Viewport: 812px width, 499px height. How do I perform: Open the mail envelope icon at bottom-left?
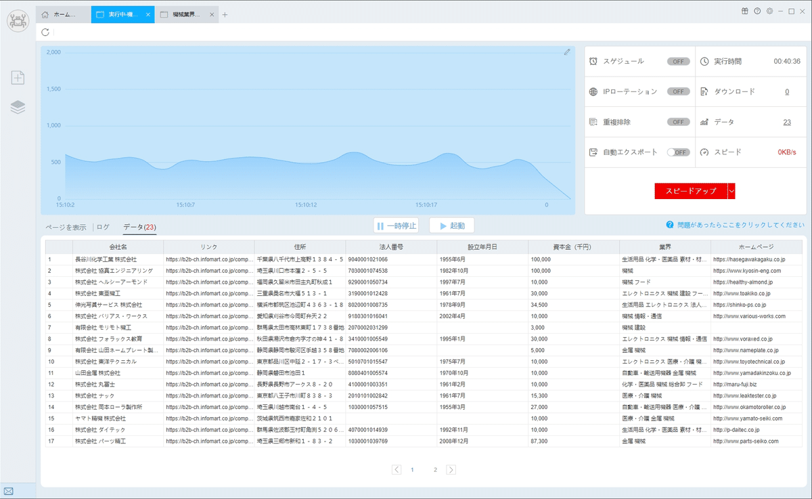tap(8, 491)
